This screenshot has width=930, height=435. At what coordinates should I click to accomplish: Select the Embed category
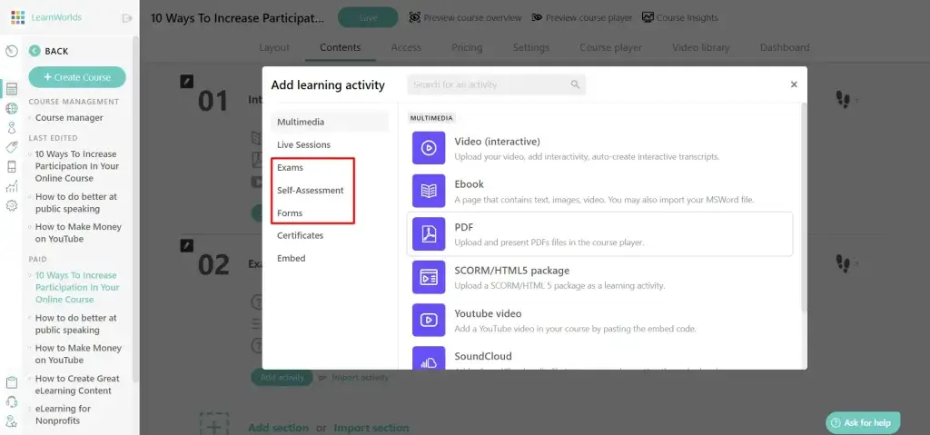tap(292, 259)
